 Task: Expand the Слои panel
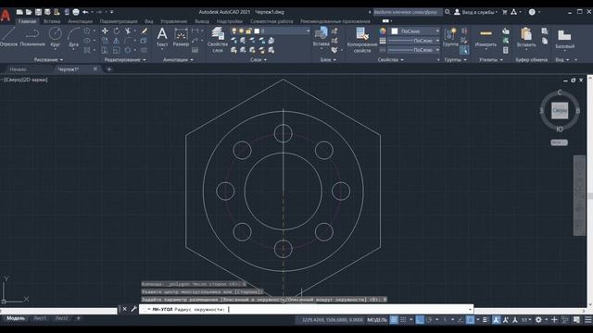tap(259, 59)
